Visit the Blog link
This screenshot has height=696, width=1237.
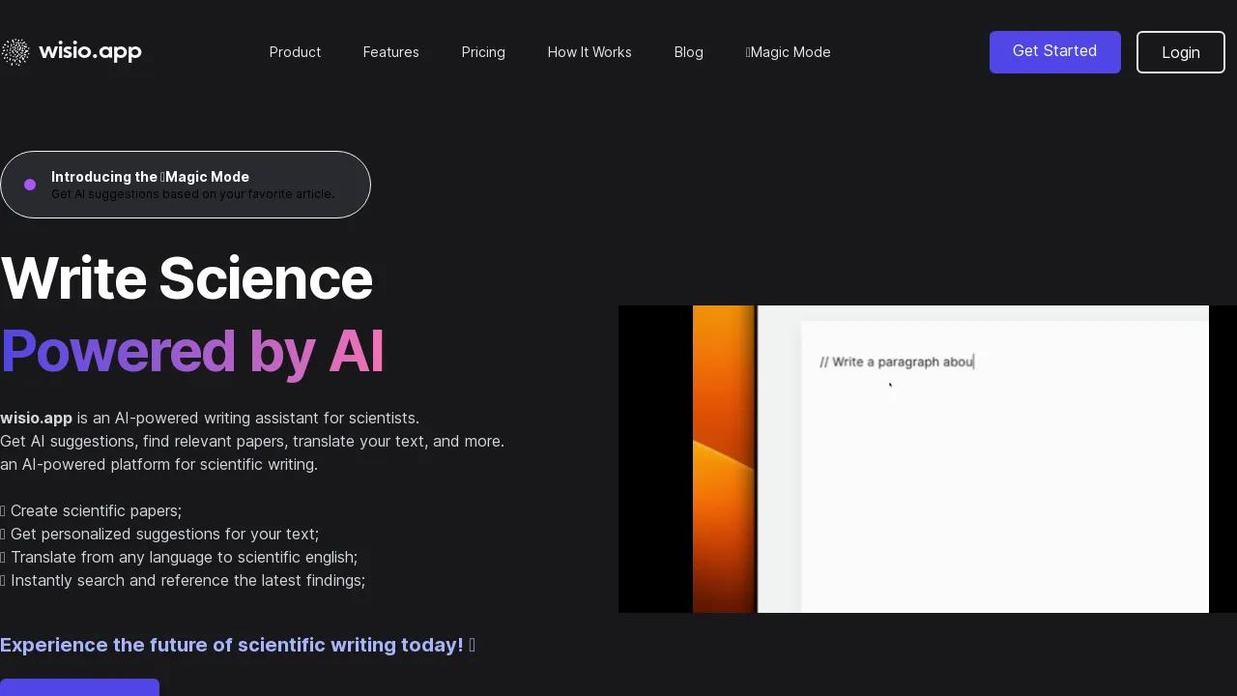688,52
